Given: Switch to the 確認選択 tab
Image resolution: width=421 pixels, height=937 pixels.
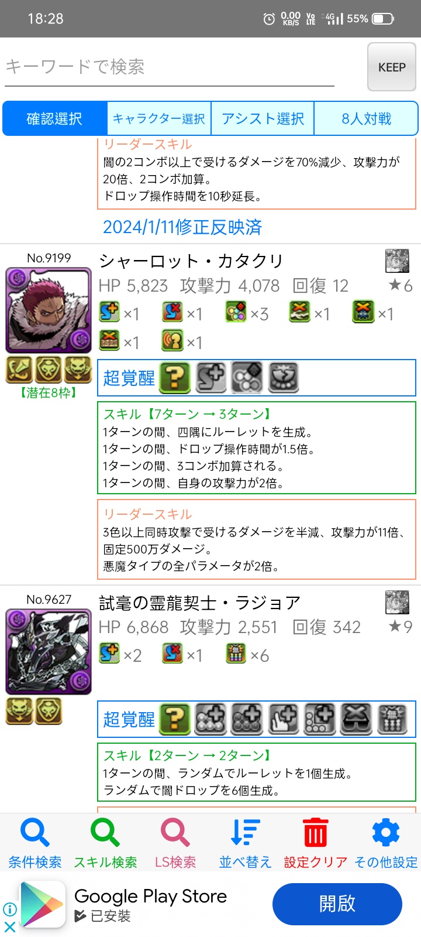Looking at the screenshot, I should tap(55, 119).
